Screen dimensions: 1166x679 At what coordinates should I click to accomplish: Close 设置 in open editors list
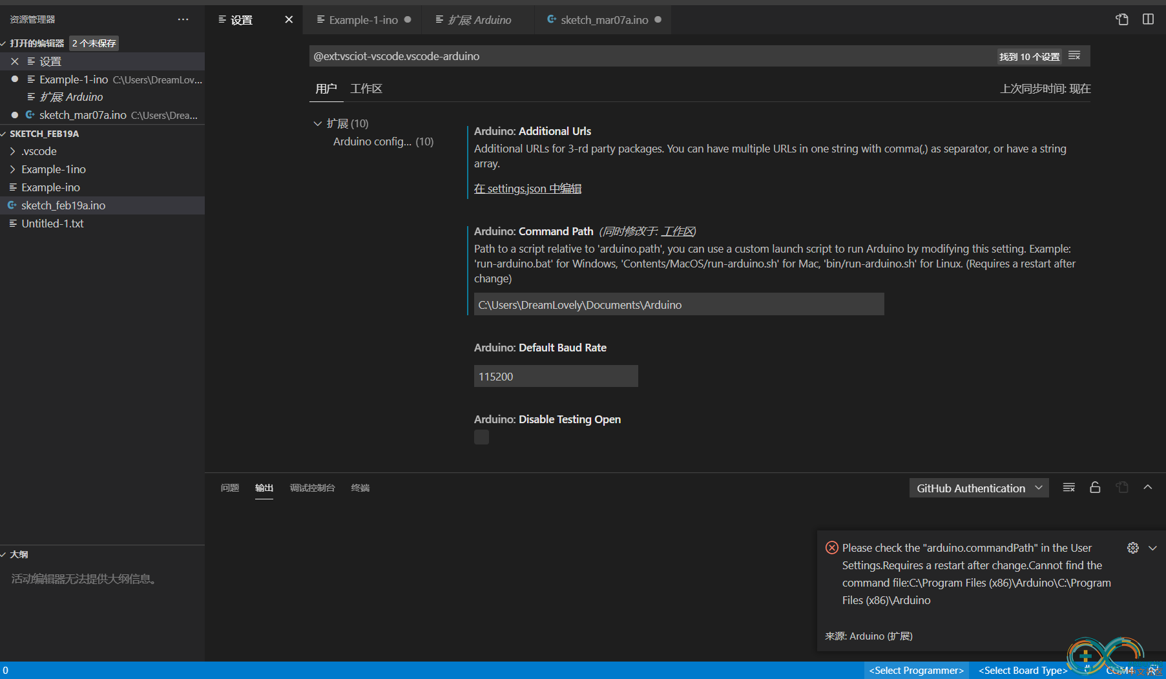pos(15,61)
